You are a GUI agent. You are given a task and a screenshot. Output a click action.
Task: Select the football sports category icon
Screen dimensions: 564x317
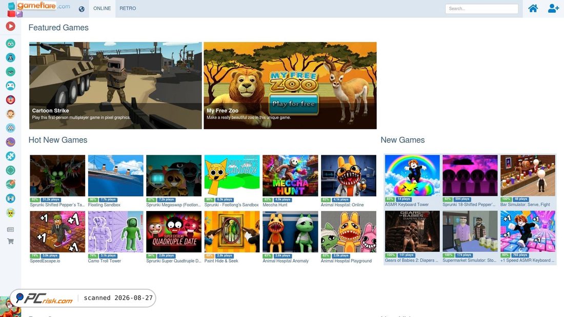(x=10, y=184)
